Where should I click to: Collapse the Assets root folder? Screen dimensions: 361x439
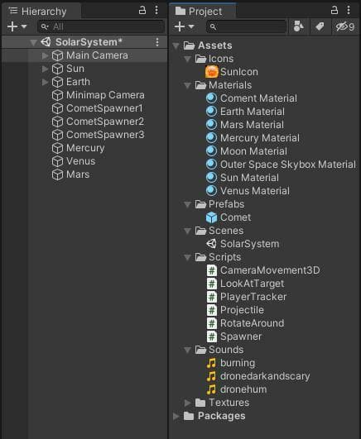coord(176,45)
